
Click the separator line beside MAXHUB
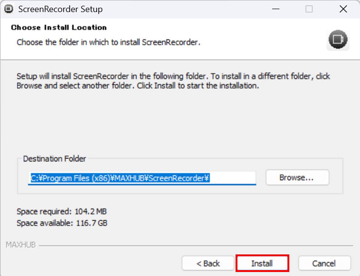tap(196, 246)
